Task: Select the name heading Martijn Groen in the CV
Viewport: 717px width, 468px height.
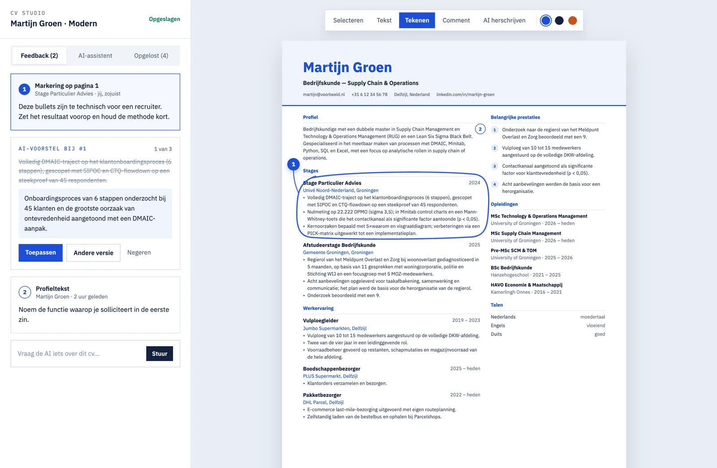Action: pos(347,67)
